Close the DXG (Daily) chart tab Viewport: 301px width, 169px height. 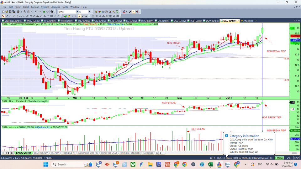coord(238,21)
